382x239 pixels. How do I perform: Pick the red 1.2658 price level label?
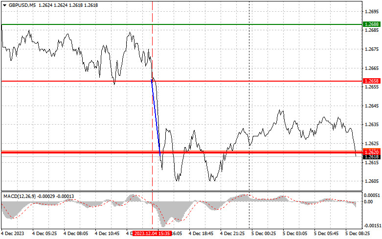click(372, 81)
